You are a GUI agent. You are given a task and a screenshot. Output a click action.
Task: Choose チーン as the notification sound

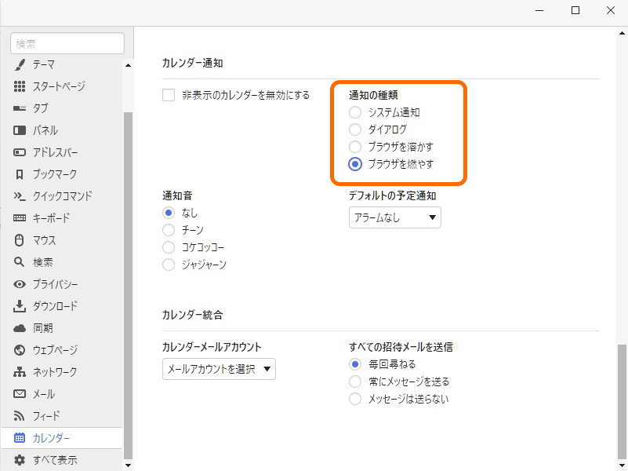tap(169, 230)
